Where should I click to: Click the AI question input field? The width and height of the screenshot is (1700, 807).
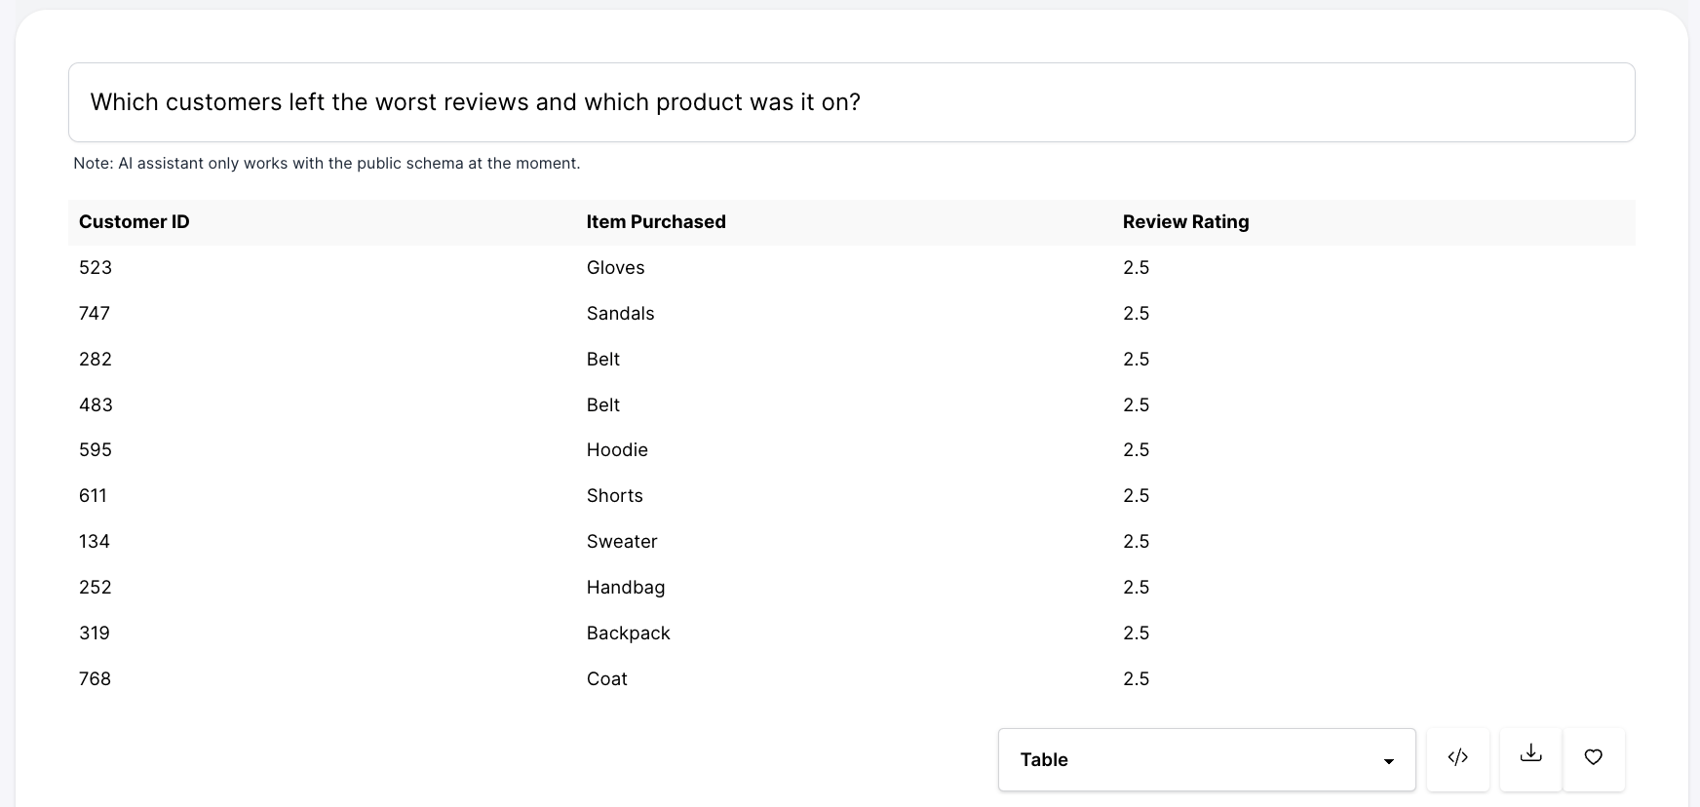tap(851, 102)
